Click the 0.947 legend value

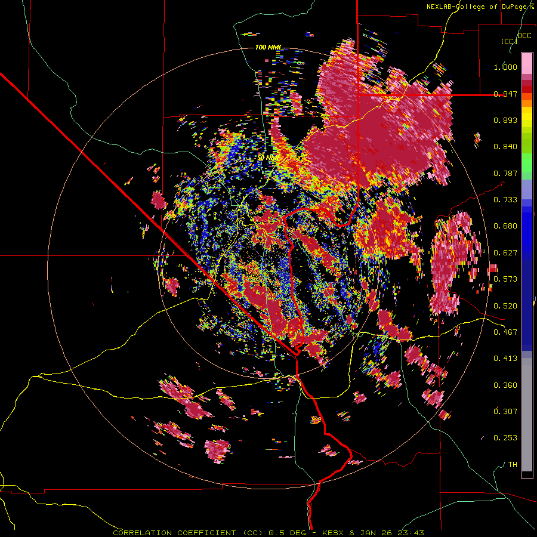(x=505, y=94)
